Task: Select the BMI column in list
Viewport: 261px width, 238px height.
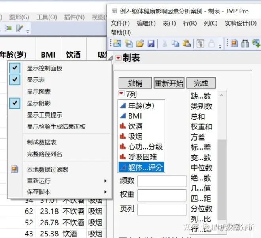Action: pos(141,116)
